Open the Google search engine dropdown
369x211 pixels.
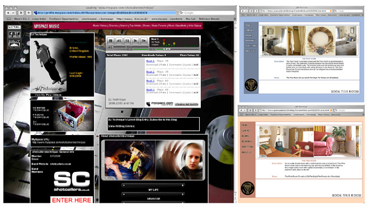pos(181,12)
